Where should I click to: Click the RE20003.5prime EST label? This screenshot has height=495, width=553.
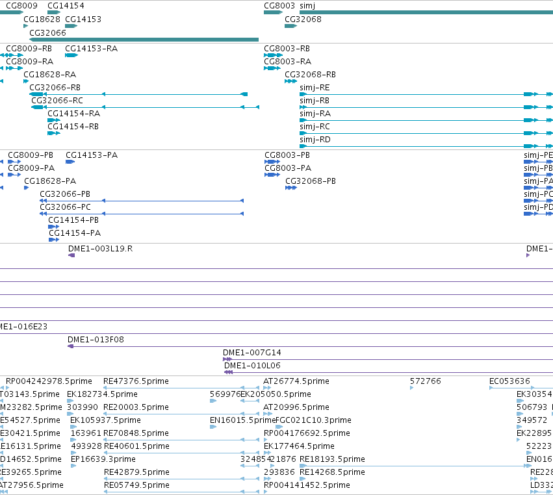[x=136, y=407]
